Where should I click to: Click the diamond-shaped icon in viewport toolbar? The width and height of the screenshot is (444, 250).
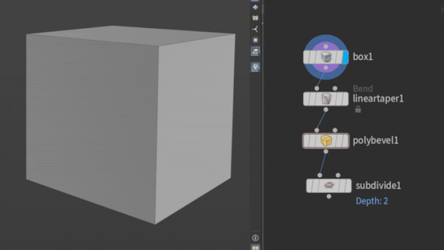255,7
